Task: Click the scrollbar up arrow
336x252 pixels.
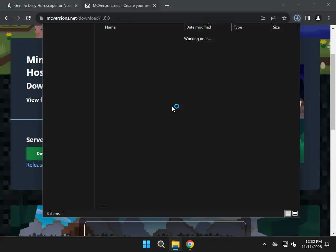Action: 333,28
